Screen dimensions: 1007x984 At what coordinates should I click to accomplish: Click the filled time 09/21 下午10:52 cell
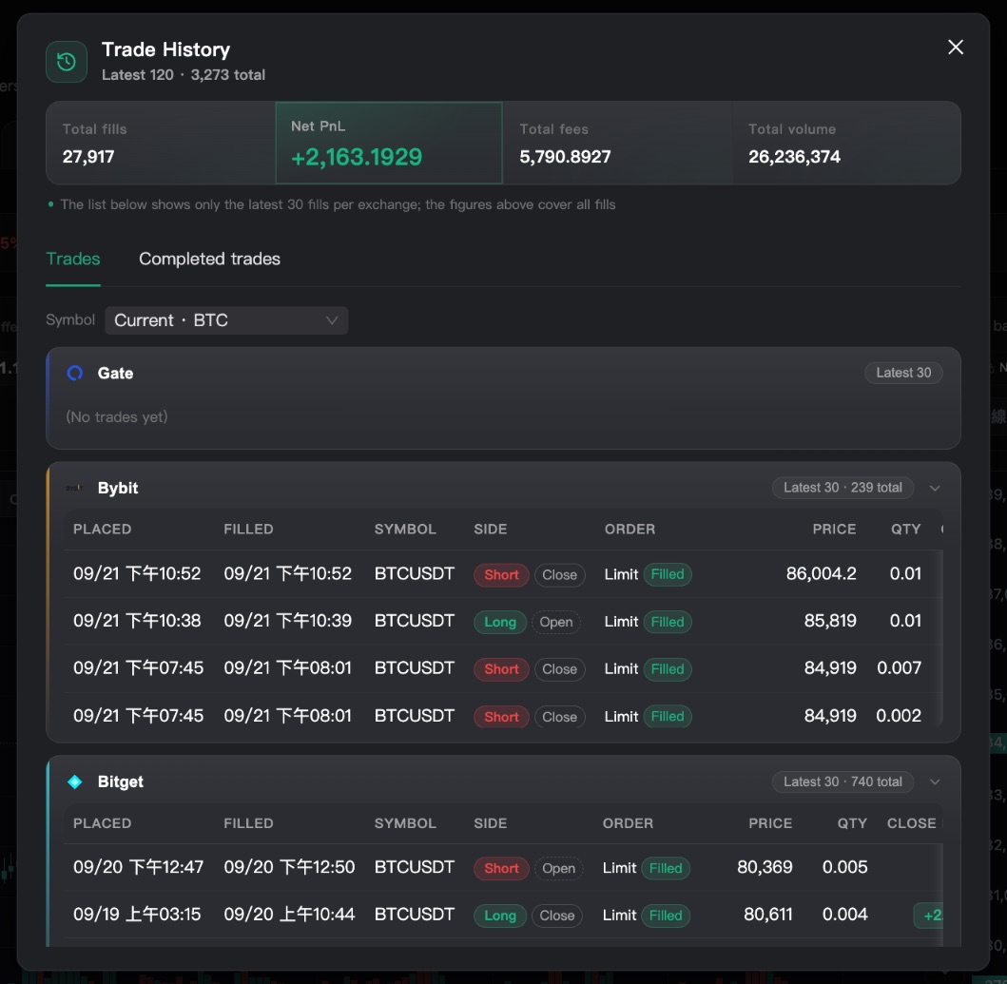[x=288, y=573]
